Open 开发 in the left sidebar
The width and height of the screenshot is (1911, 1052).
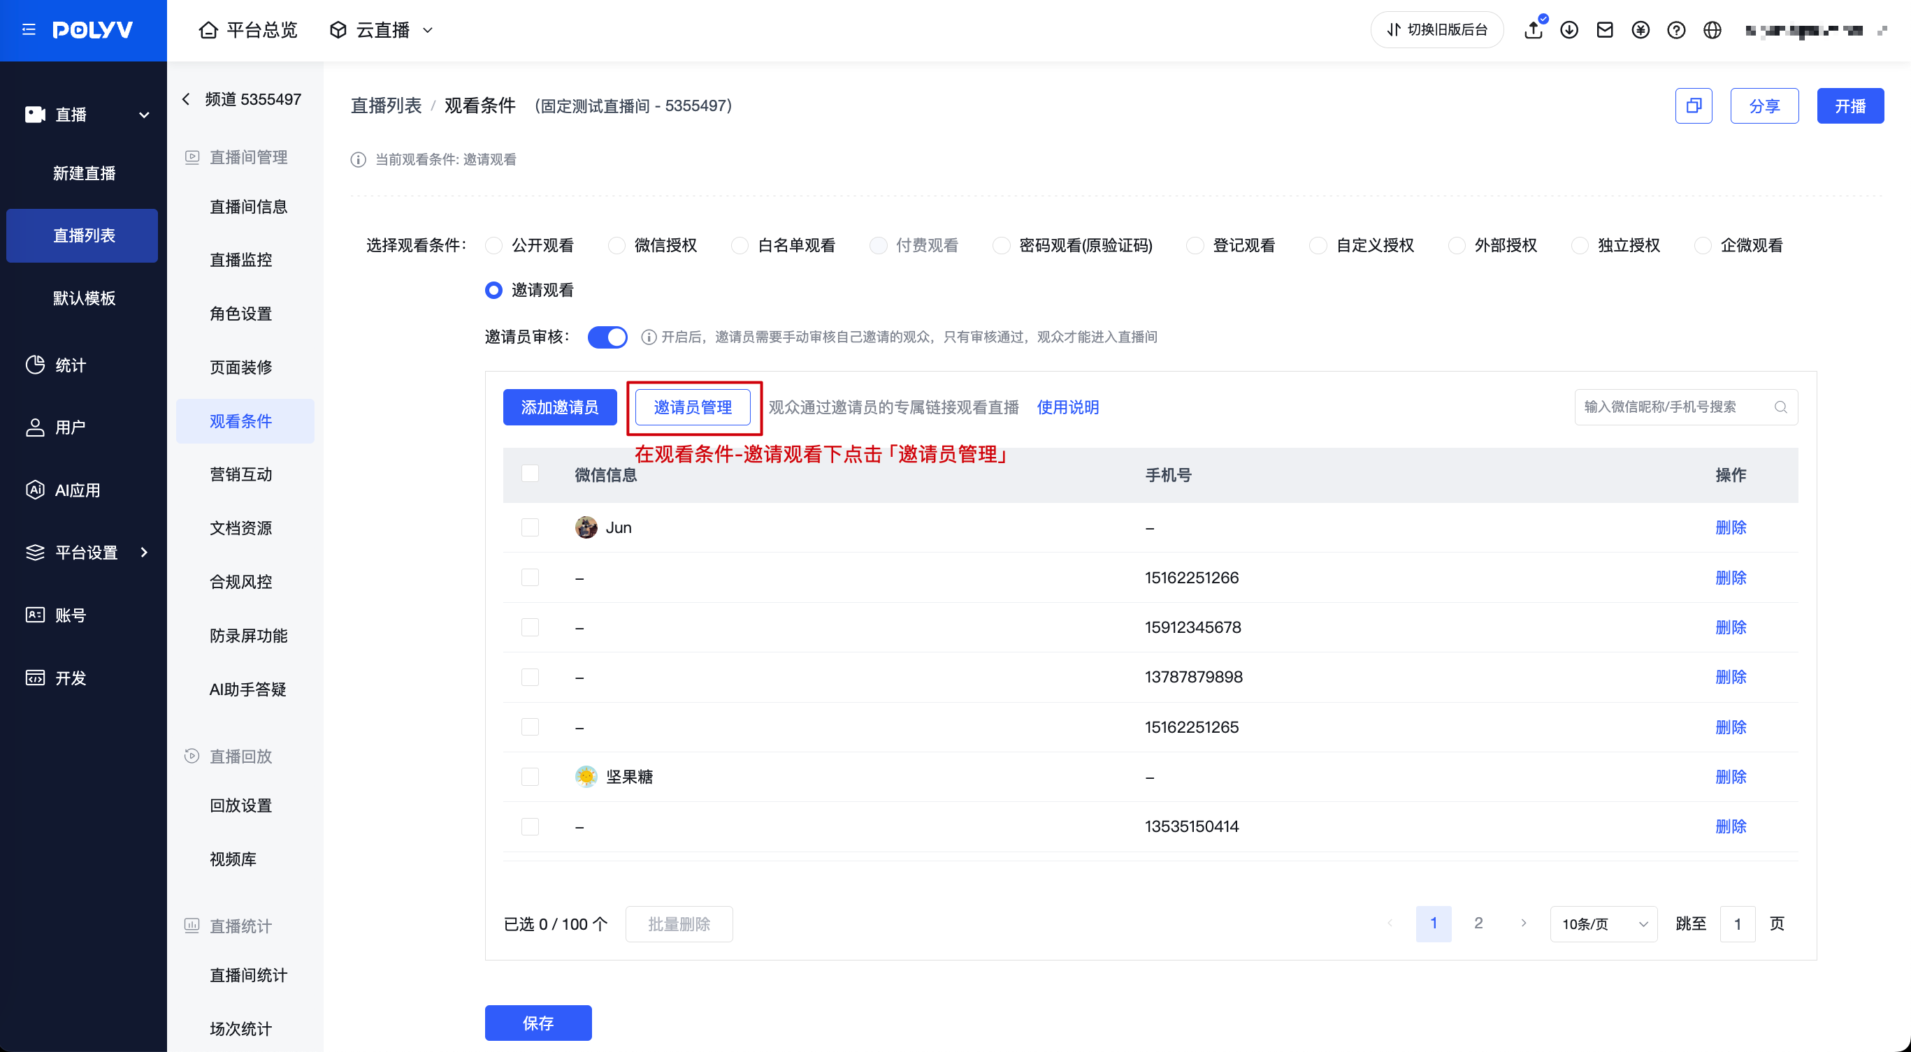point(57,678)
